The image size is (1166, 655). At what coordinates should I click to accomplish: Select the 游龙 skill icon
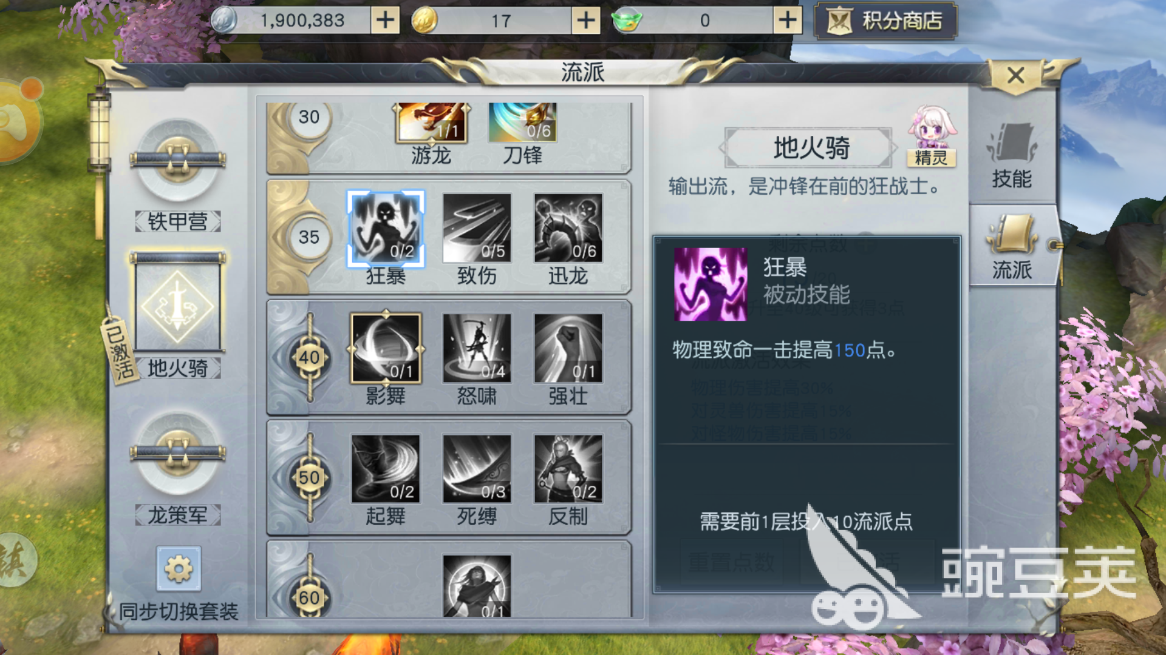click(432, 122)
